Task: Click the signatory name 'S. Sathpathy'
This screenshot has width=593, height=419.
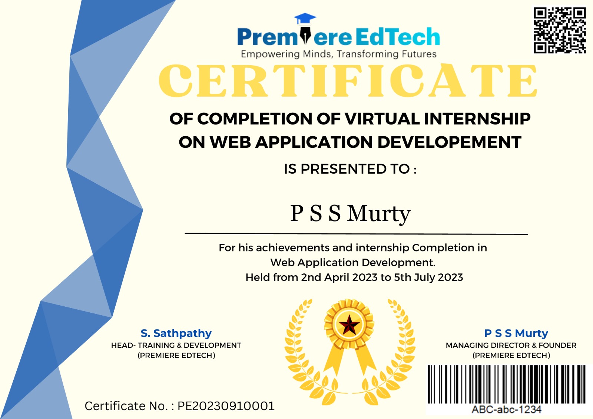Action: (176, 333)
